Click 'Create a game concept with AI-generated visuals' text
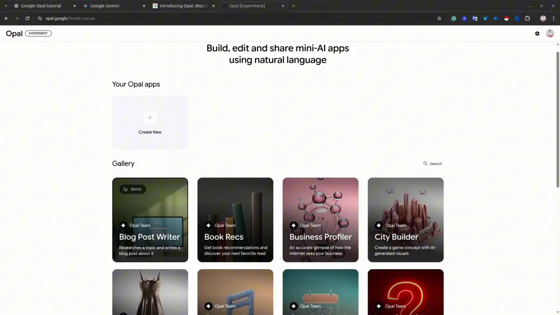 (405, 251)
